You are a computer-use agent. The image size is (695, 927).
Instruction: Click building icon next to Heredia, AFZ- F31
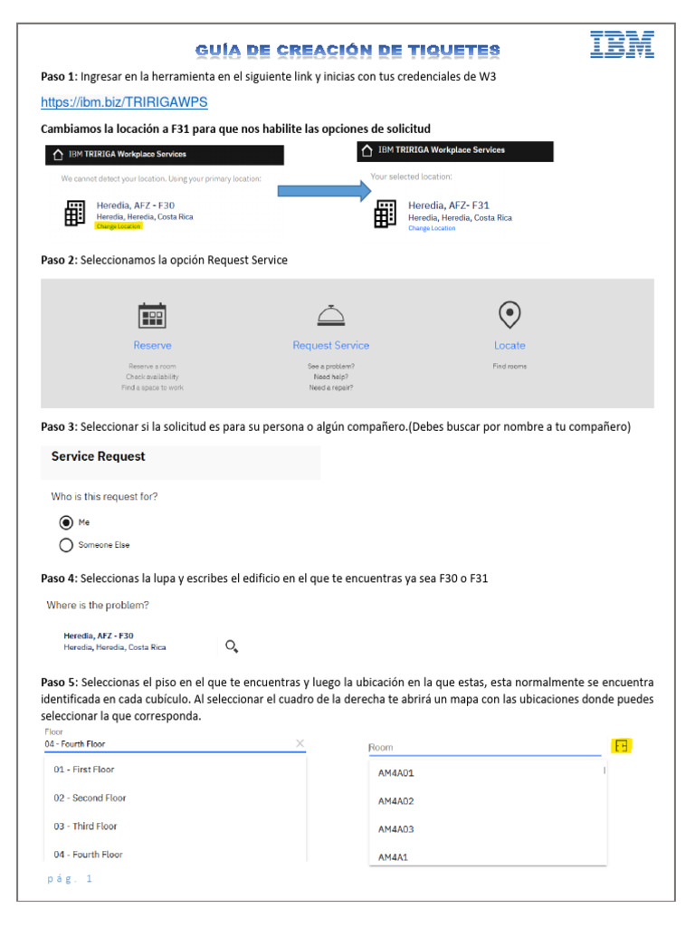[385, 214]
